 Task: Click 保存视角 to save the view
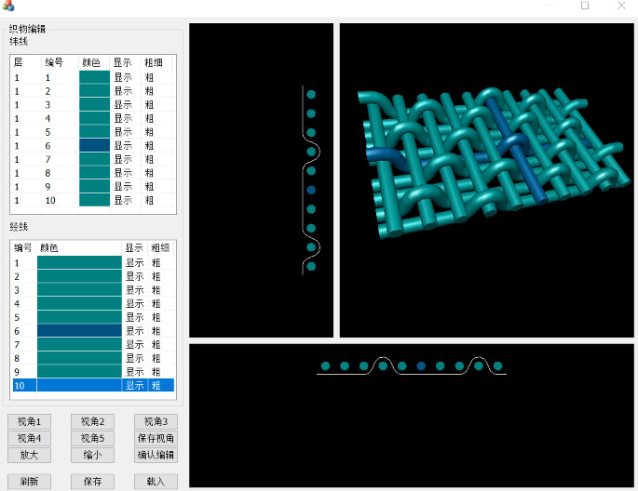156,438
